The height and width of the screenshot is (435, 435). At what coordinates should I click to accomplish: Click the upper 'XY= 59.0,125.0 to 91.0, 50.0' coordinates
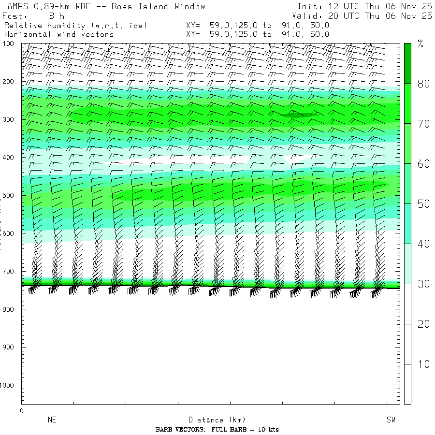[x=258, y=26]
